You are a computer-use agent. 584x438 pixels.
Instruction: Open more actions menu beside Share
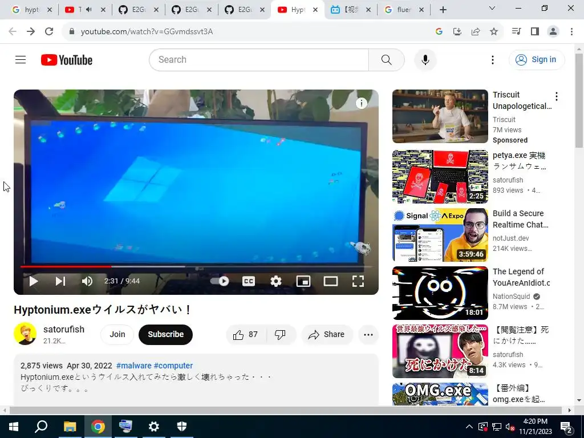[368, 334]
